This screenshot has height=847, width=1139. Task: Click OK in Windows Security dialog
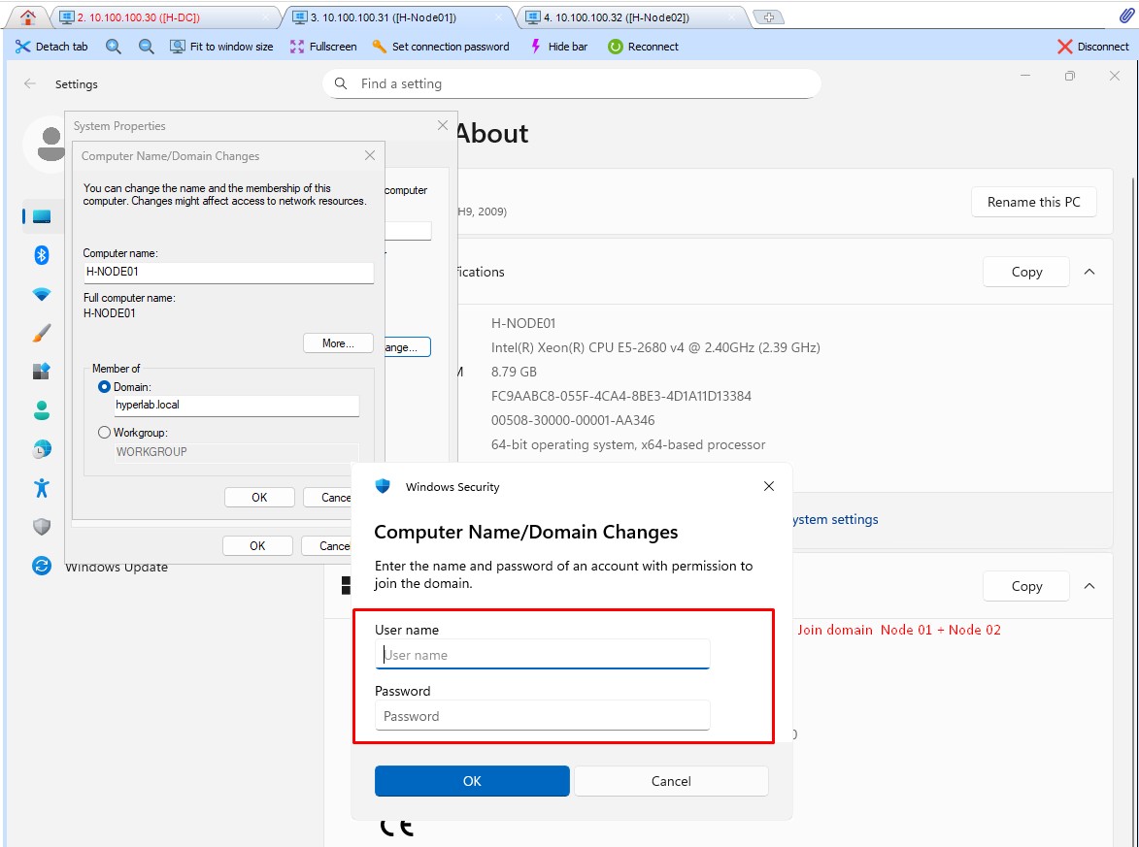point(472,781)
